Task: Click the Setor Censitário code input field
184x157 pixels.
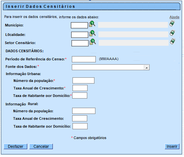Action: (80, 43)
